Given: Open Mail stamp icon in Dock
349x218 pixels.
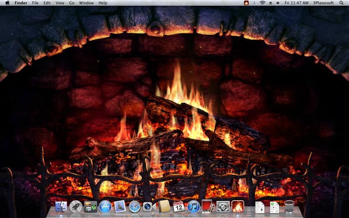Looking at the screenshot, I should [120, 207].
